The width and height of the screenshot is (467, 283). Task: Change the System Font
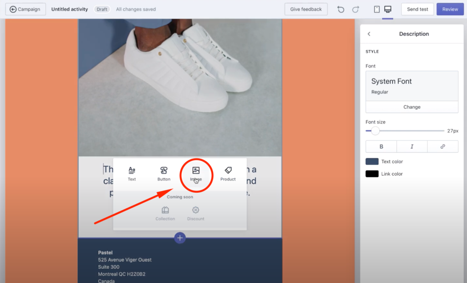coord(412,107)
